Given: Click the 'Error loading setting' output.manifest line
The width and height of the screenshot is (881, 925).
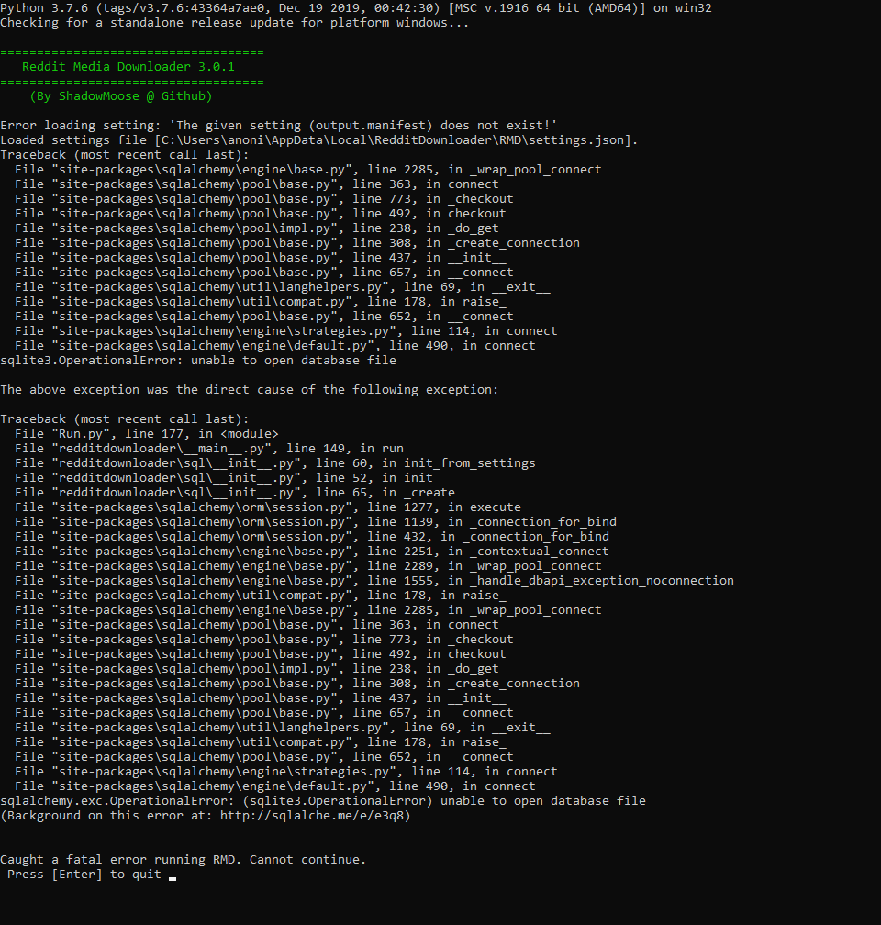Looking at the screenshot, I should 278,126.
